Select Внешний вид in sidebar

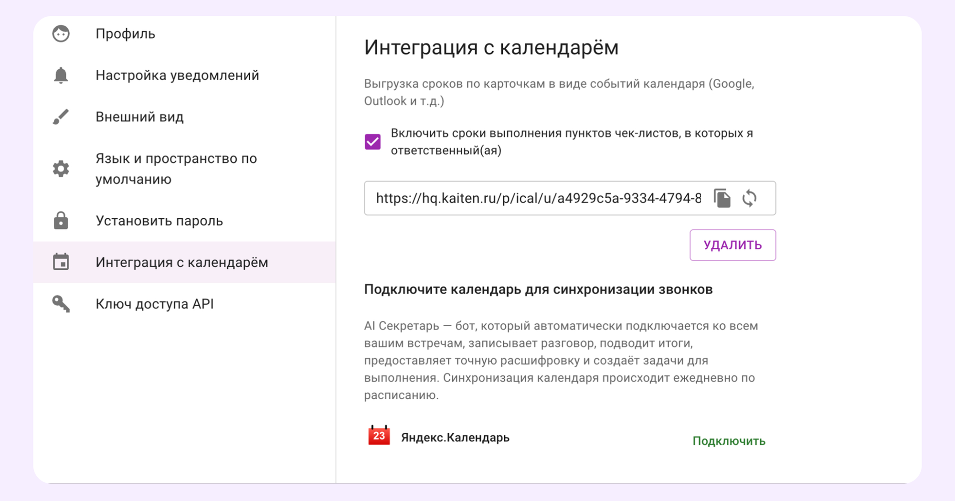pyautogui.click(x=139, y=117)
